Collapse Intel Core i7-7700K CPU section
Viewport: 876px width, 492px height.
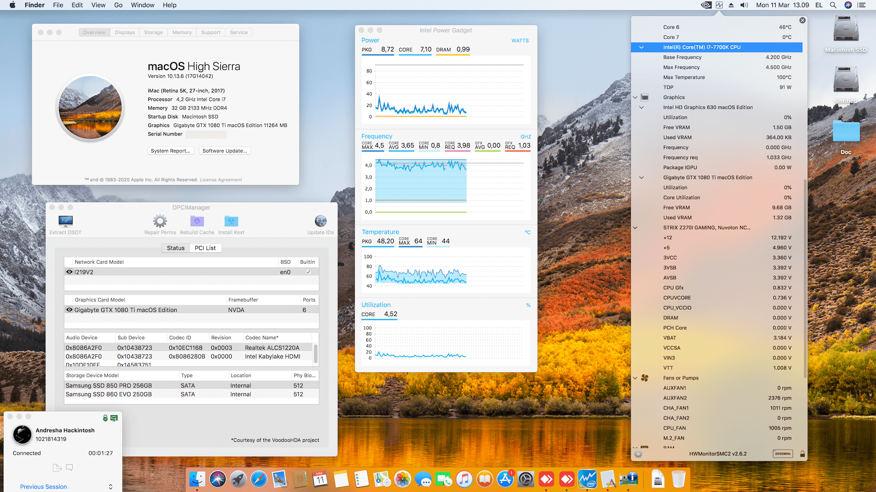click(x=641, y=47)
